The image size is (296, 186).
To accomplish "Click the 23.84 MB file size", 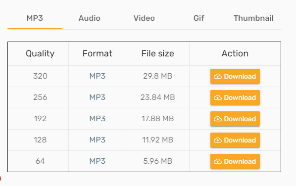I will point(157,97).
